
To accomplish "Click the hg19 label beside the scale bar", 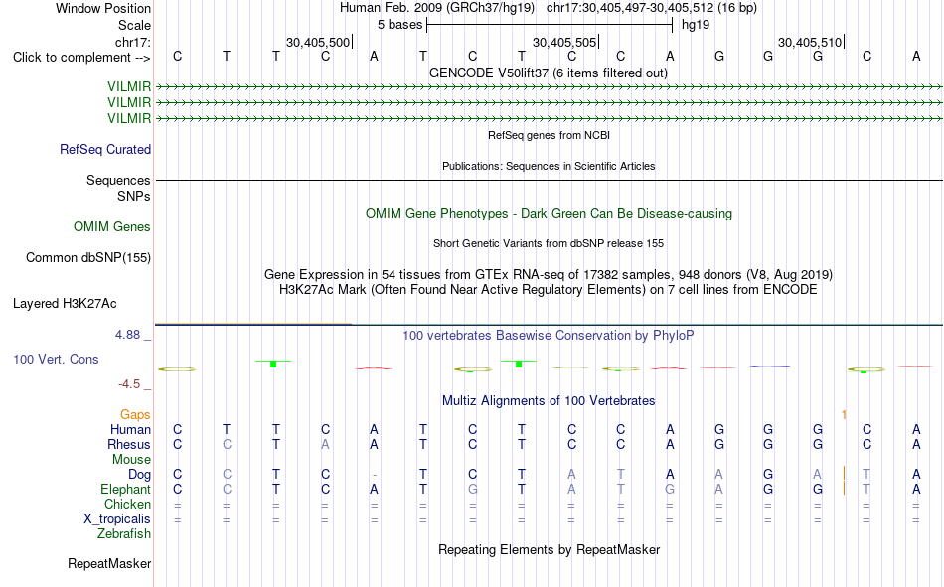I will pyautogui.click(x=696, y=25).
